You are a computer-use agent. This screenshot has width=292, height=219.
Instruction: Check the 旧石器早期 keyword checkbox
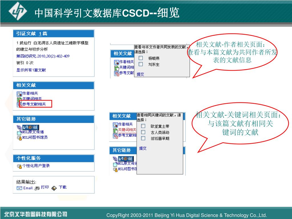click(143, 138)
